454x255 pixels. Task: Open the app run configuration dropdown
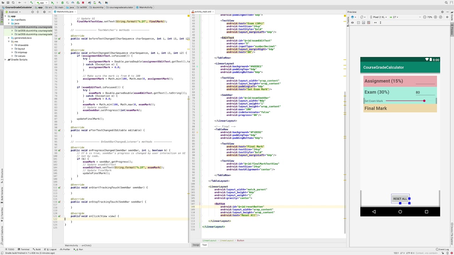click(x=42, y=2)
